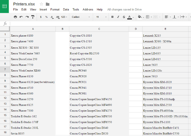Select column D header
This screenshot has height=136, width=191.
pos(136,29)
